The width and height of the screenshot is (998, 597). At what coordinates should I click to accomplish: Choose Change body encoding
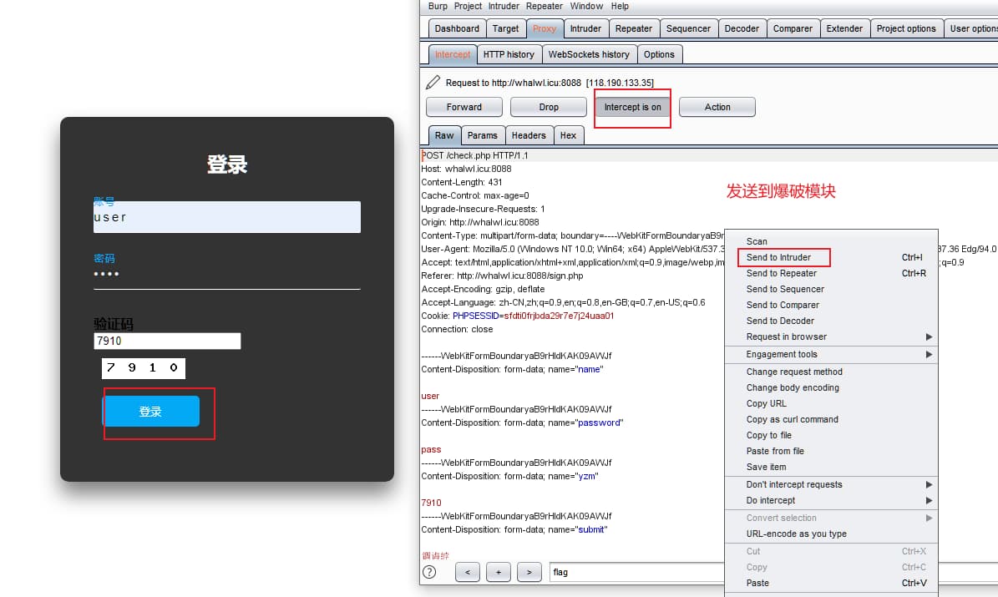(831, 387)
